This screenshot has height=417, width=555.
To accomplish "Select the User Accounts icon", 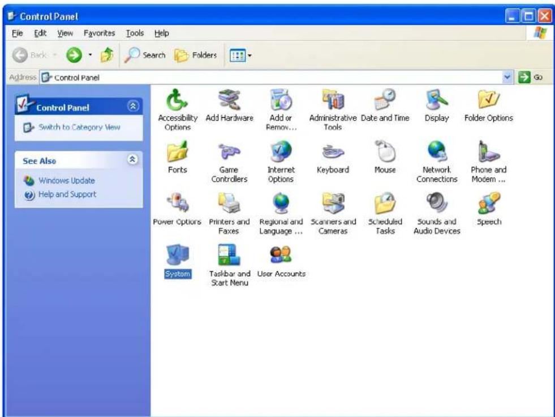I will click(x=281, y=255).
